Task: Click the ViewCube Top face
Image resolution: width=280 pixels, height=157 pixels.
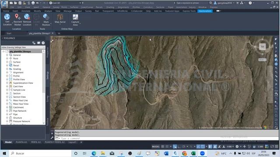Action: 262,47
